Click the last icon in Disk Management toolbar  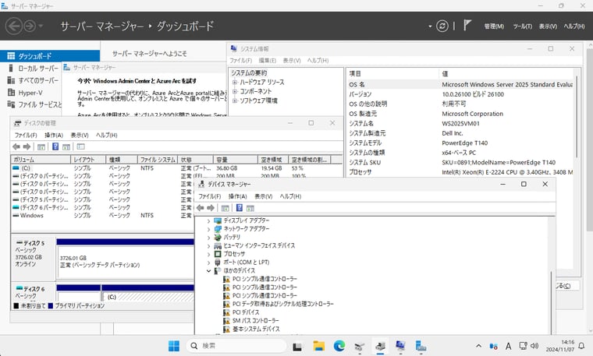(80, 146)
